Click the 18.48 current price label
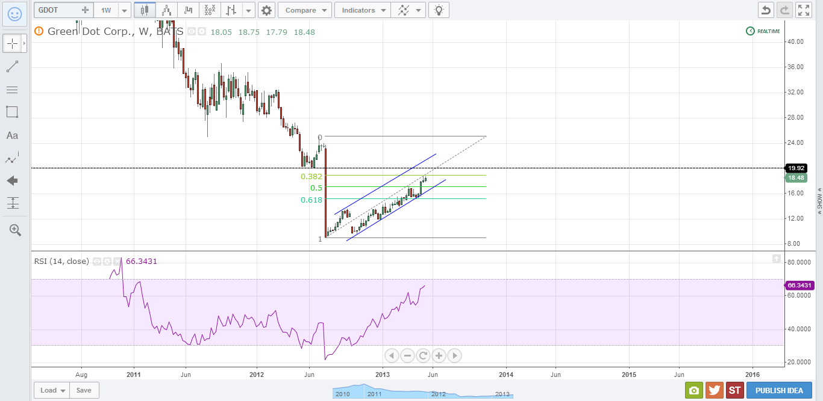The height and width of the screenshot is (401, 823). [796, 178]
